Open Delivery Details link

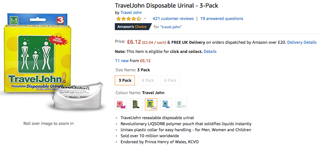[302, 42]
